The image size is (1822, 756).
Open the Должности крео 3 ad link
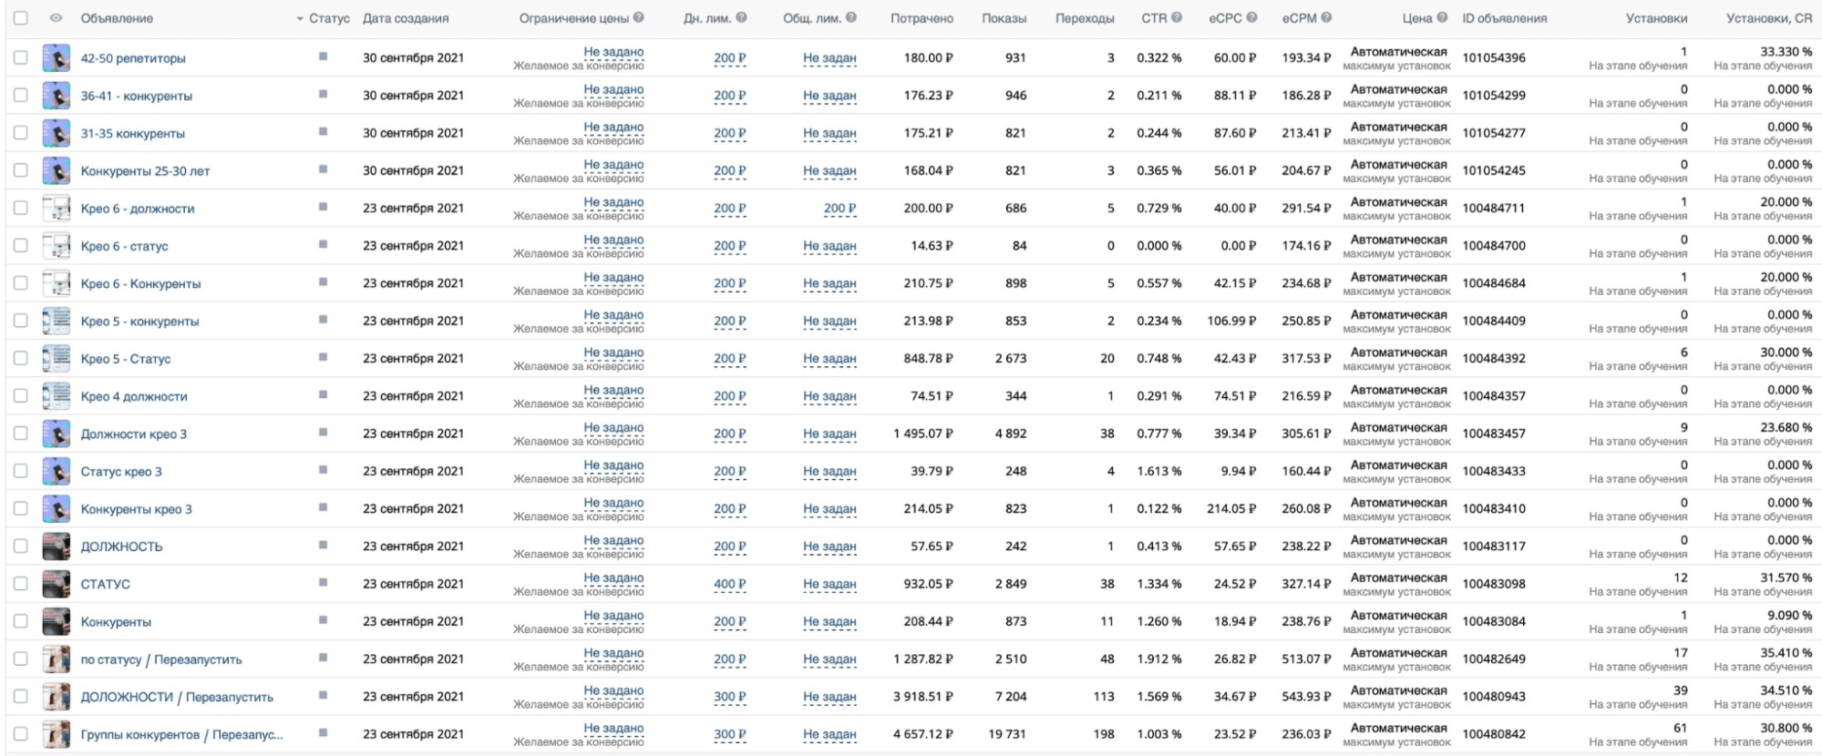[133, 434]
